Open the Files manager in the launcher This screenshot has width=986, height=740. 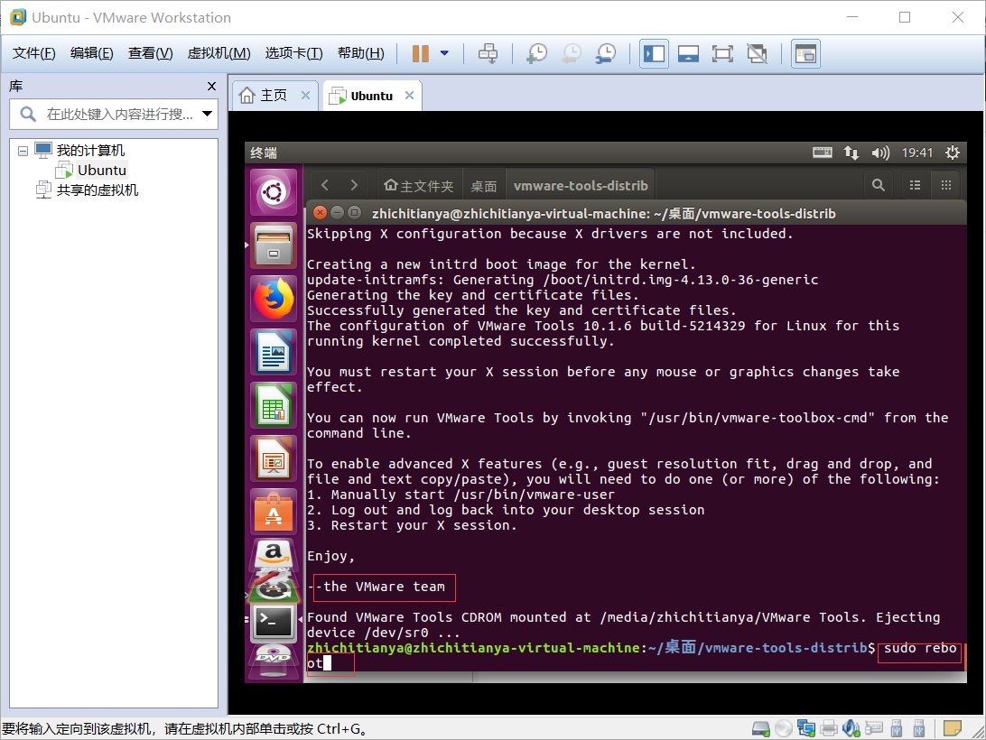tap(274, 245)
